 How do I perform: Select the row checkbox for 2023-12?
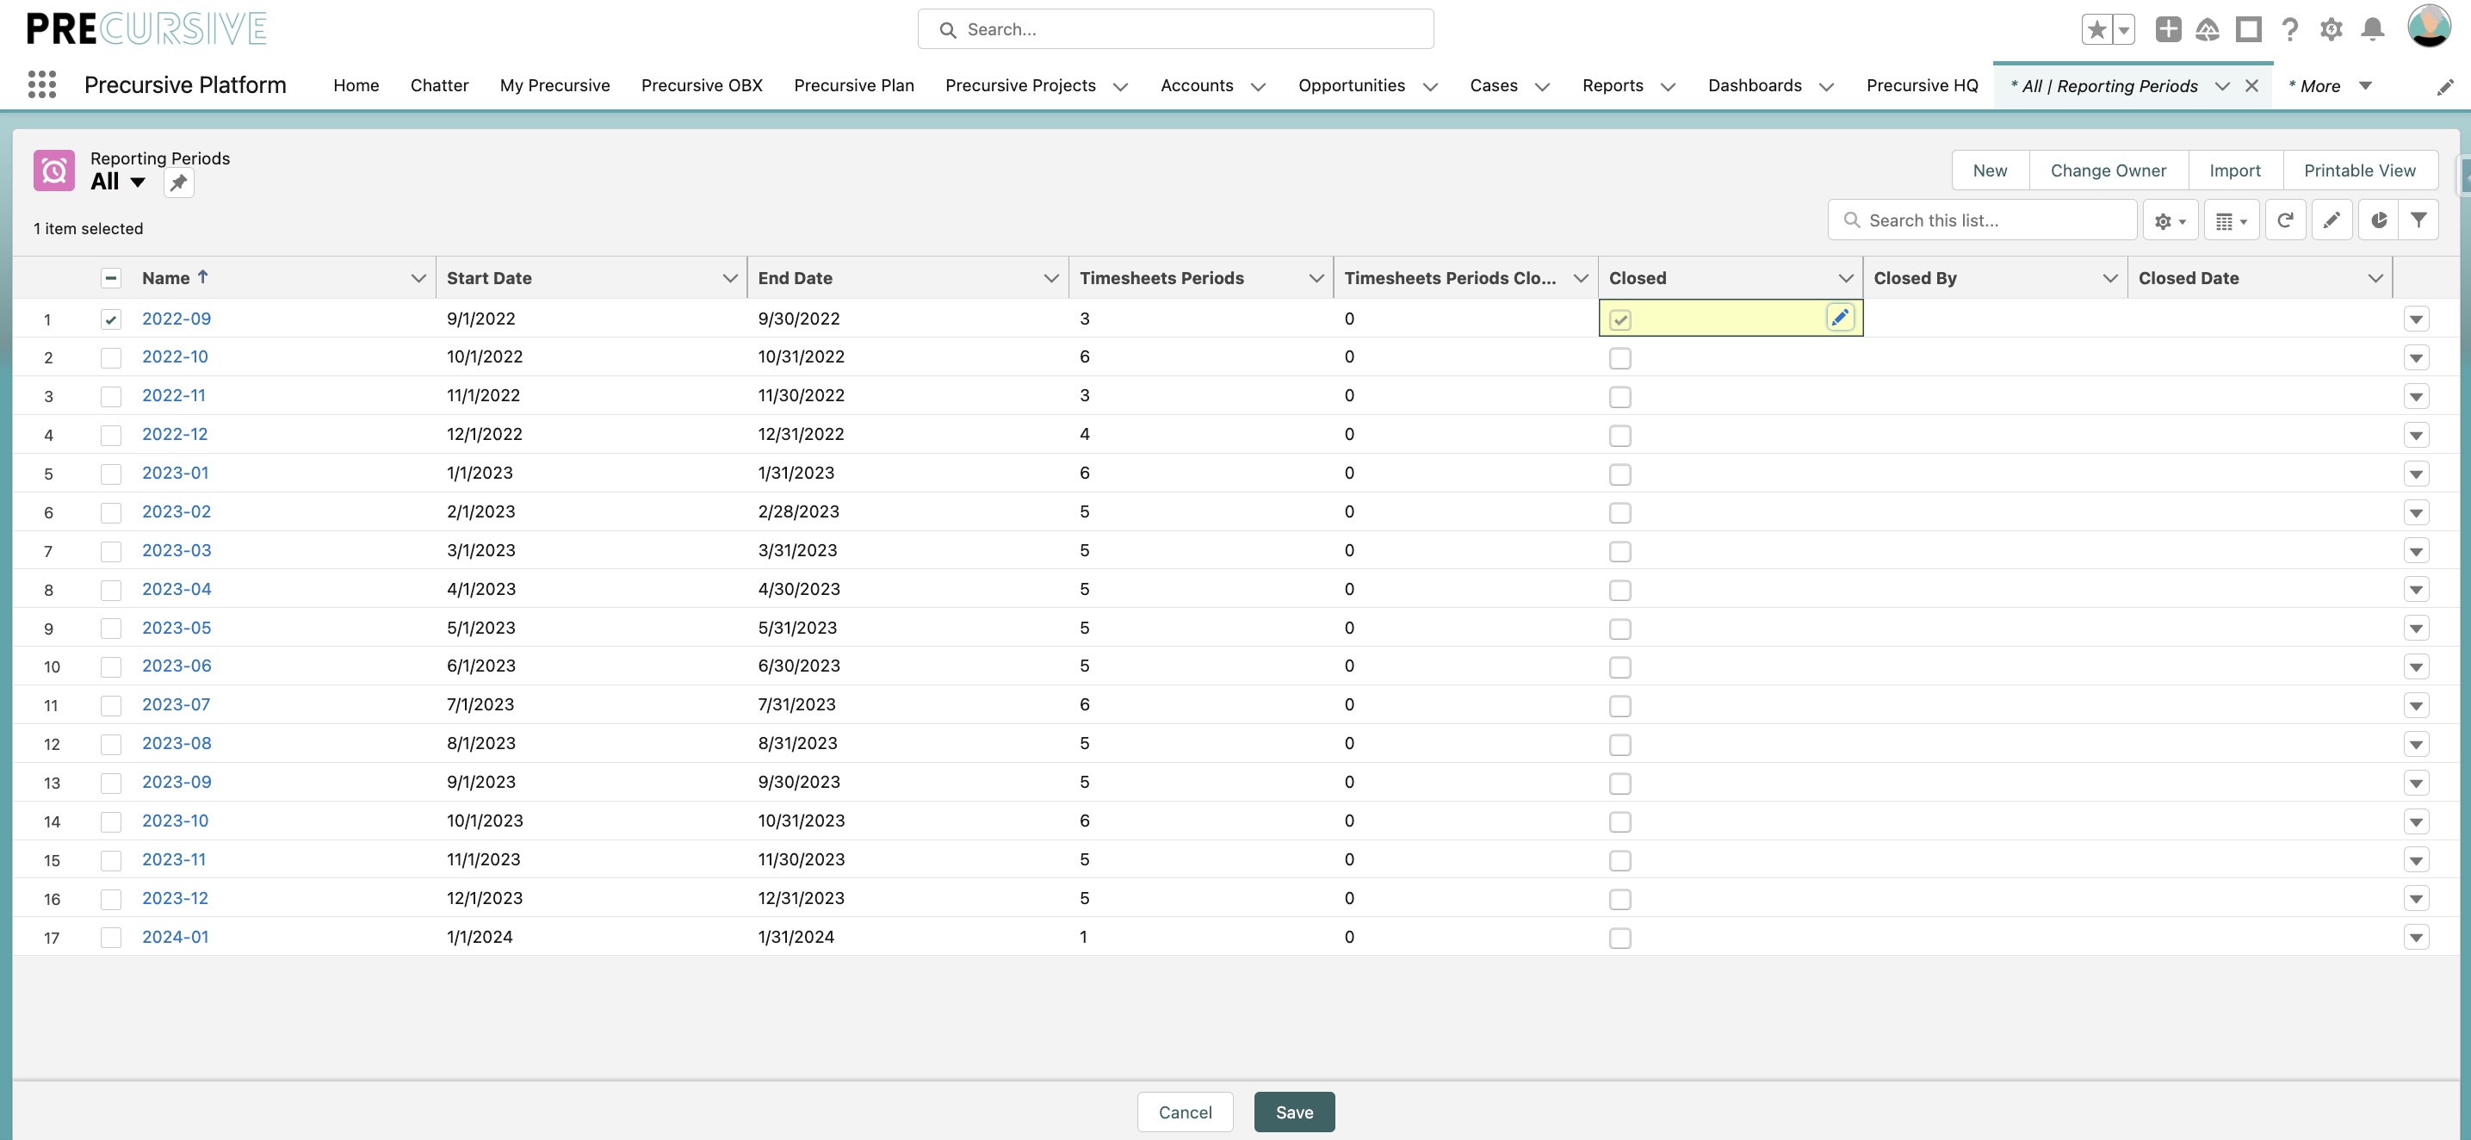pos(111,899)
